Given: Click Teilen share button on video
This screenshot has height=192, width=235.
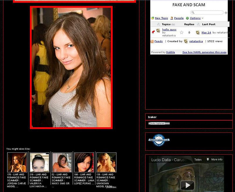Looking at the screenshot, I should click(x=198, y=160).
